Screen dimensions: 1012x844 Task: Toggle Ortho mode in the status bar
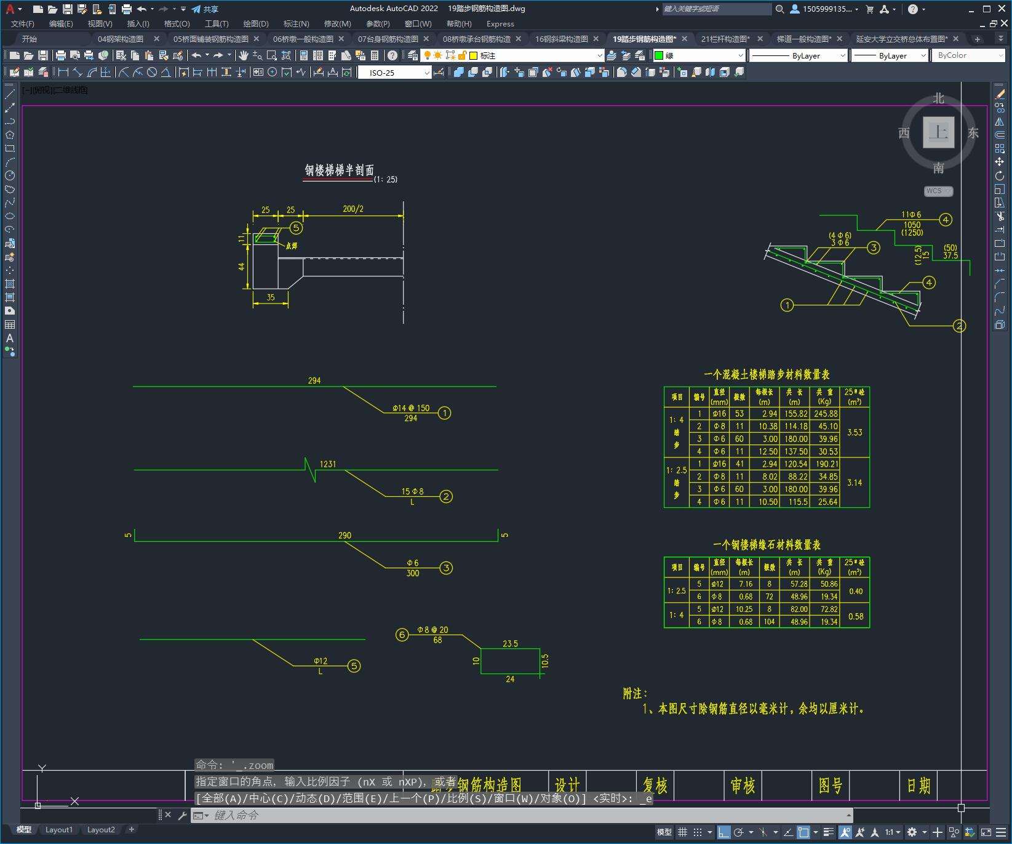point(724,832)
